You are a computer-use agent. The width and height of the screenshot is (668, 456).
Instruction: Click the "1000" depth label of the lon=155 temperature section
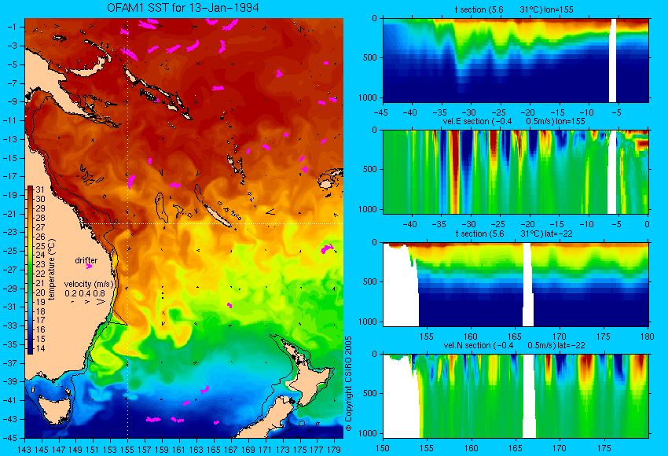coord(368,97)
